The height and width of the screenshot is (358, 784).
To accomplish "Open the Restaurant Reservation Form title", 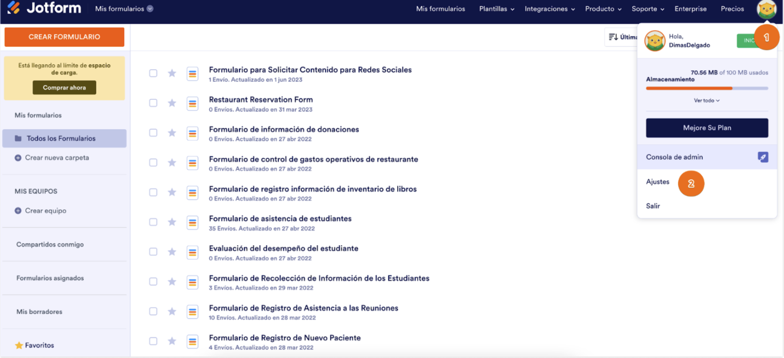I will click(261, 99).
